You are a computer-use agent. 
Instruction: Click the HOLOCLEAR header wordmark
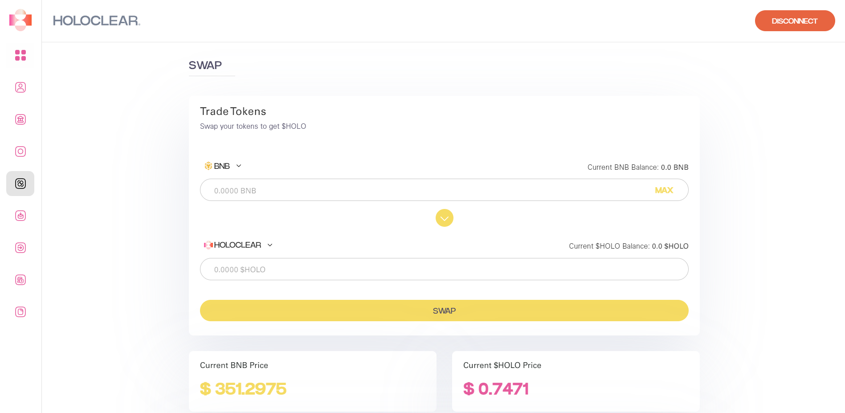coord(97,20)
